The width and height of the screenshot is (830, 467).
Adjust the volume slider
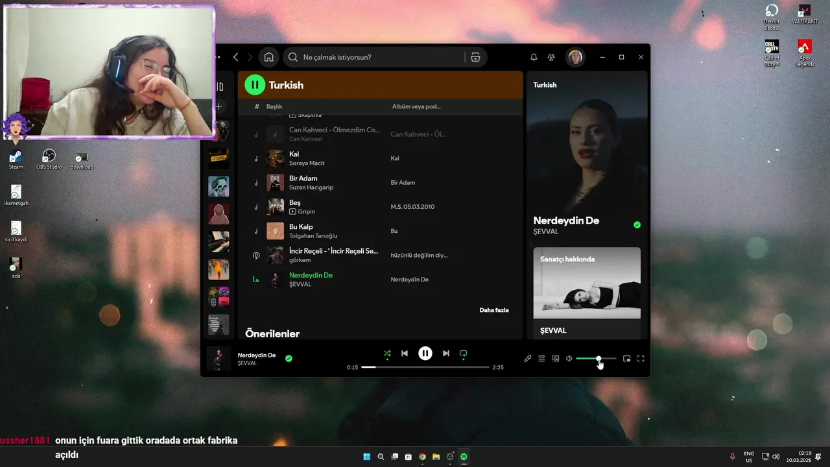[x=596, y=359]
